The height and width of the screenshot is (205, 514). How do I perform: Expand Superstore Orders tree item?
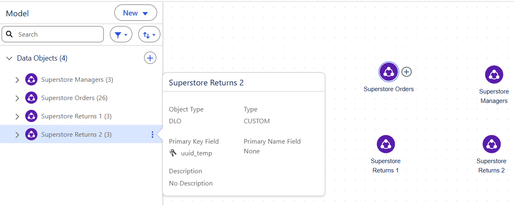17,98
